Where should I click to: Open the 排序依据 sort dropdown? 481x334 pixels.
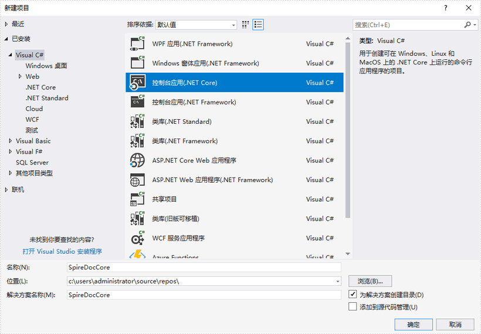click(x=233, y=25)
